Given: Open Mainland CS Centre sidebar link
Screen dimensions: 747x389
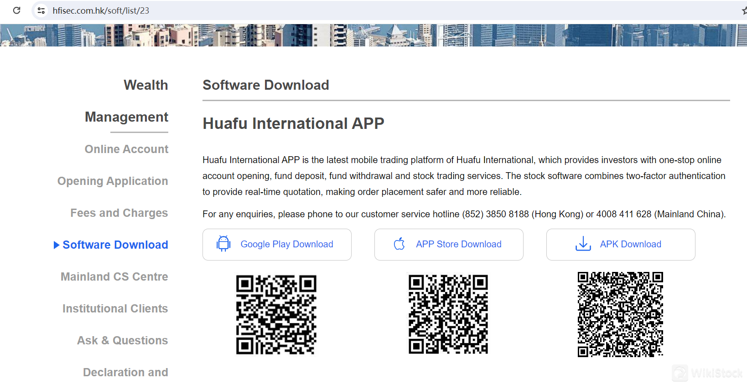Looking at the screenshot, I should pyautogui.click(x=114, y=277).
